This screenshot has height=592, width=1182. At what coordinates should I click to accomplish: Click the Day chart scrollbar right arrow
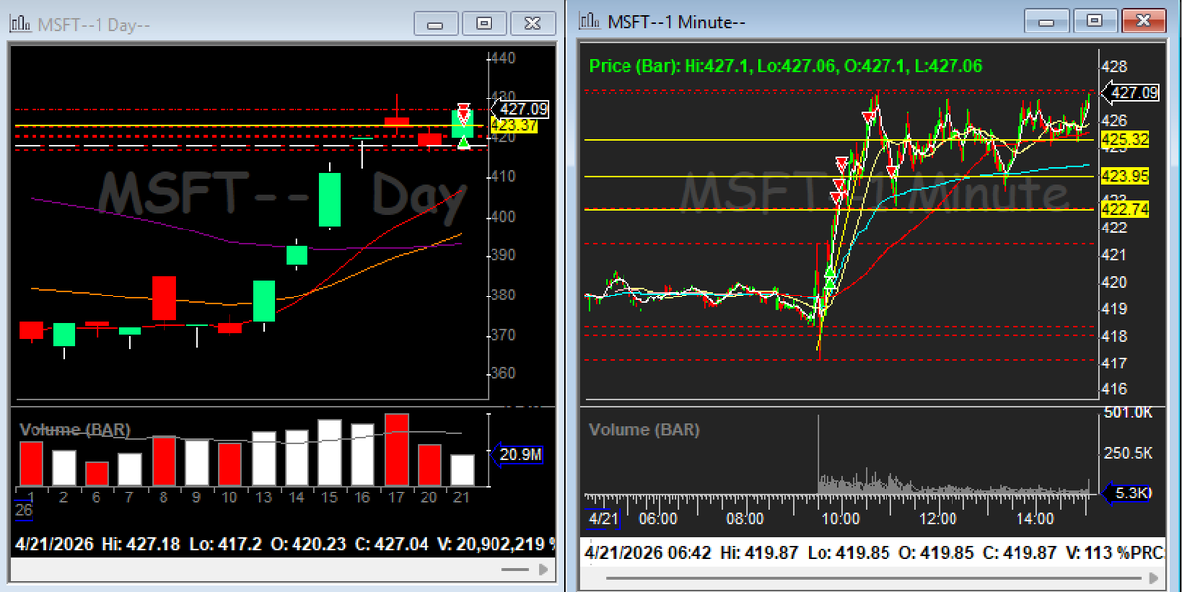pyautogui.click(x=543, y=569)
